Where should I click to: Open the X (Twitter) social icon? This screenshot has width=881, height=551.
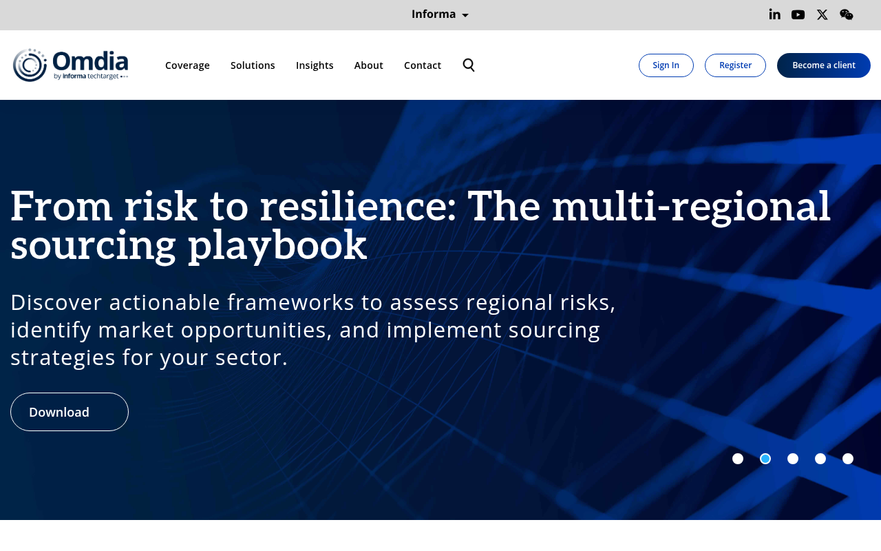coord(822,14)
